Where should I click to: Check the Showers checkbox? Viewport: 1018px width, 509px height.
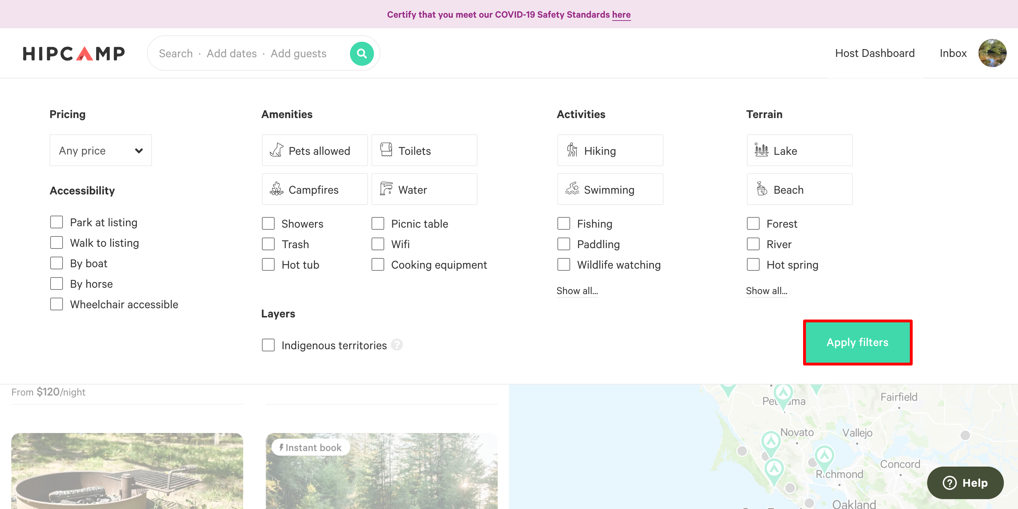tap(268, 224)
